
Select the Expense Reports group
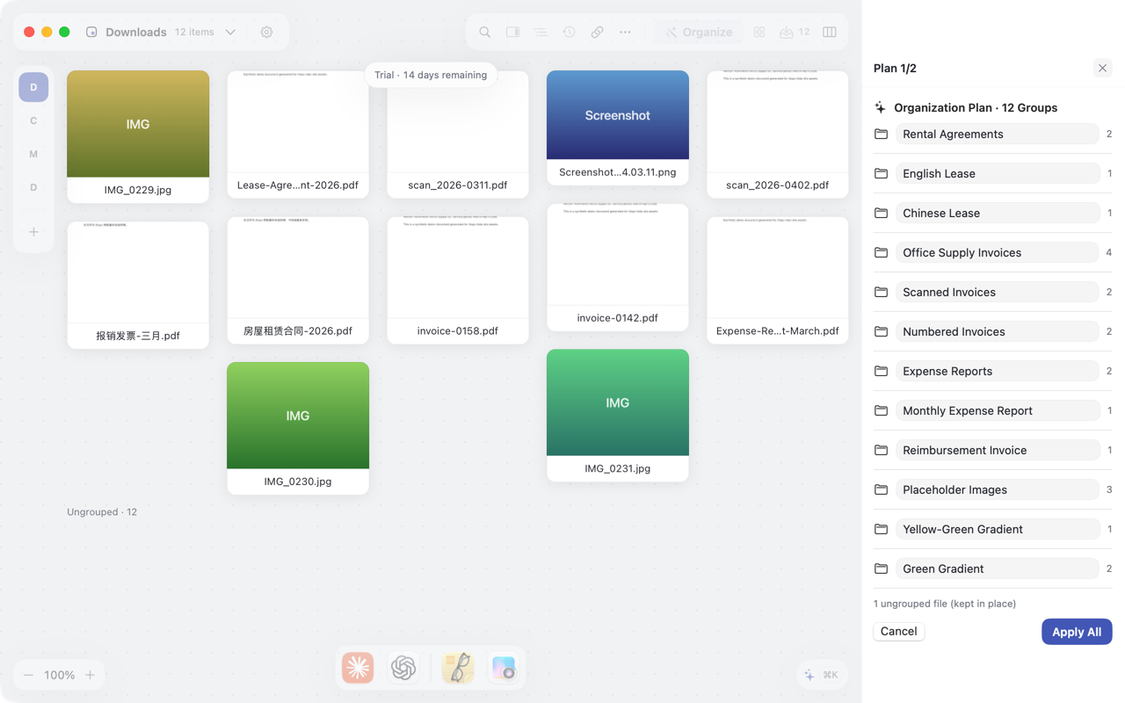pyautogui.click(x=997, y=371)
